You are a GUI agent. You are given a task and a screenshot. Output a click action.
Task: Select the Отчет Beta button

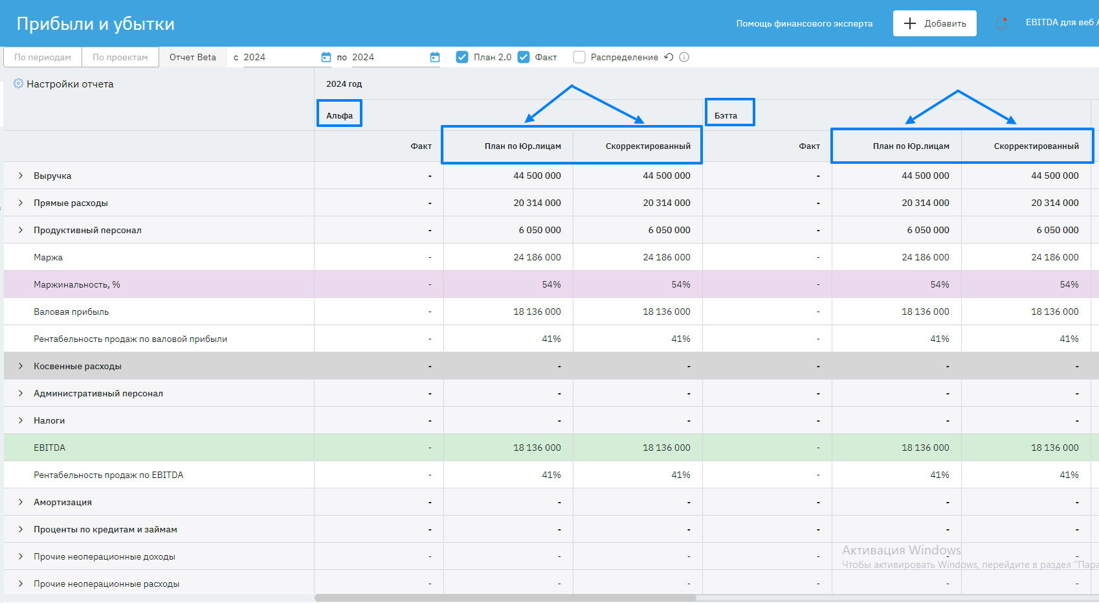[x=193, y=57]
